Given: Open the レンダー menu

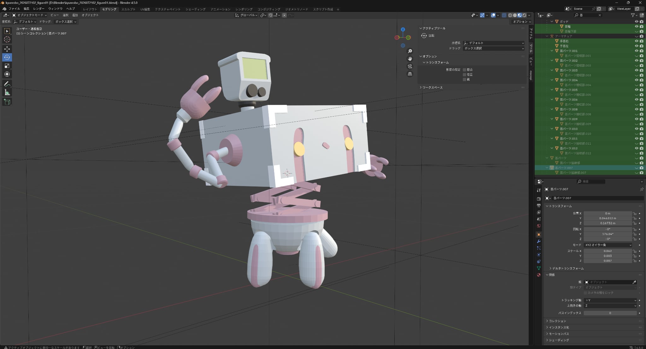Looking at the screenshot, I should coord(38,9).
